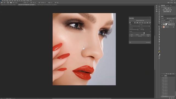Delete layer with the trash icon

click(174, 74)
